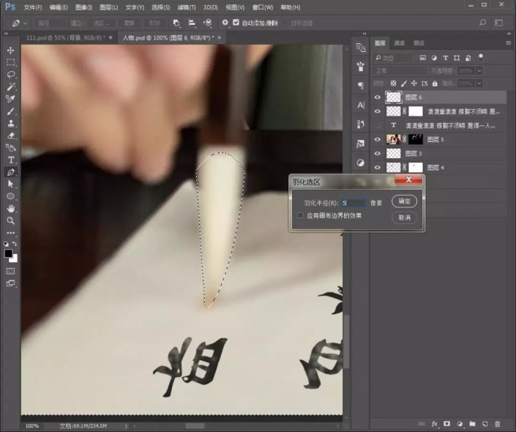Screen dimensions: 516x432
Task: Open the 文件(F) menu
Action: [33, 7]
